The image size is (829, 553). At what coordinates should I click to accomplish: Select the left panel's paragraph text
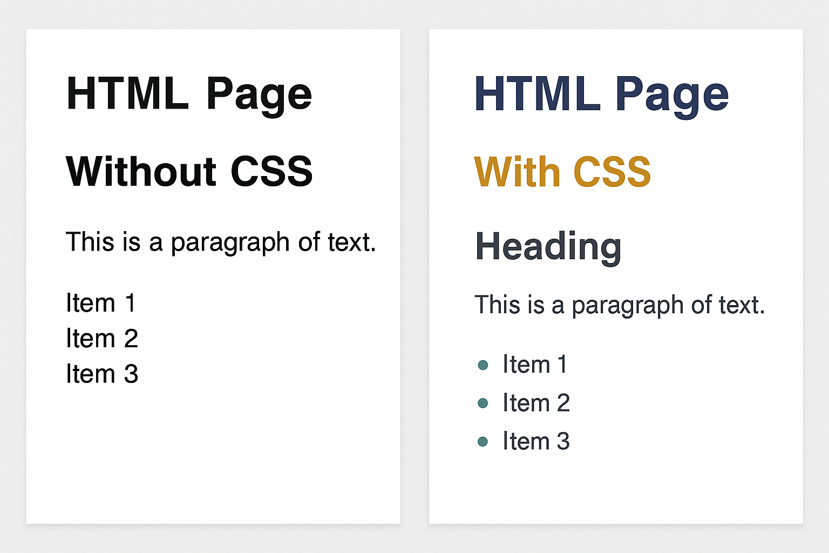tap(221, 242)
